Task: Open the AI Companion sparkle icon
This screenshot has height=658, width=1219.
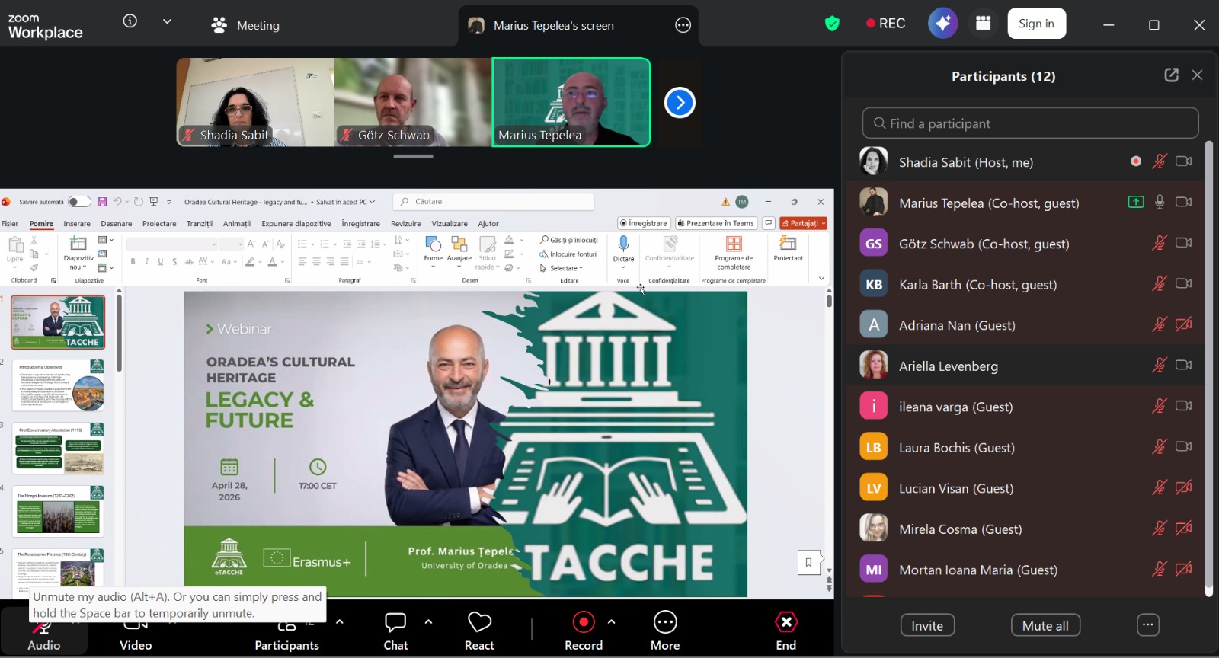Action: click(x=942, y=24)
